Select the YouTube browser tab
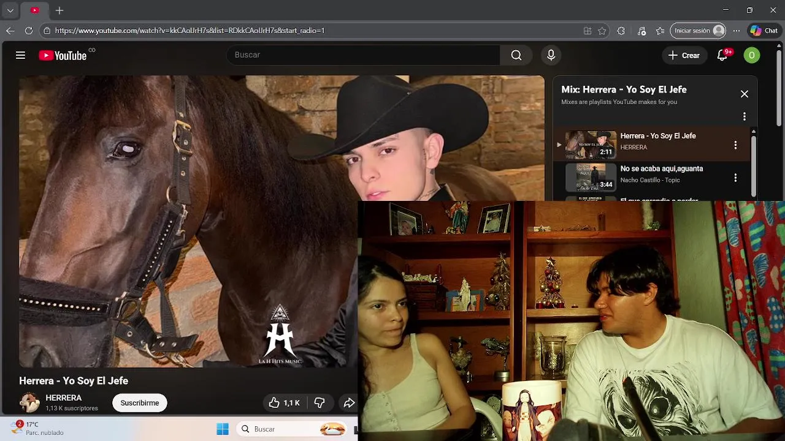This screenshot has width=785, height=441. [x=34, y=10]
